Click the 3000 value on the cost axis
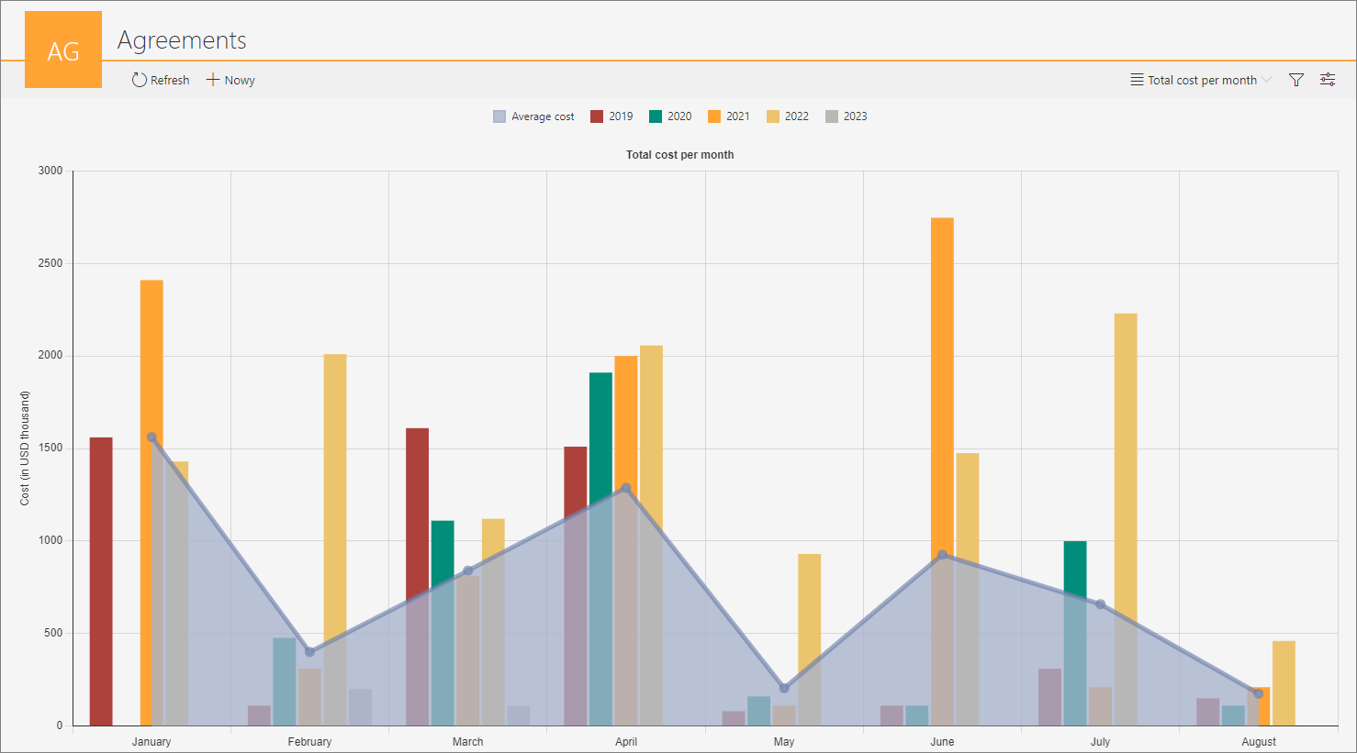 click(50, 171)
